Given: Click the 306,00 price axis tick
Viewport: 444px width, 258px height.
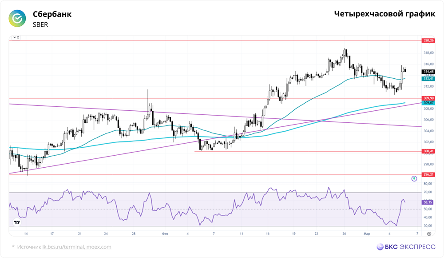Looking at the screenshot, I should point(428,120).
